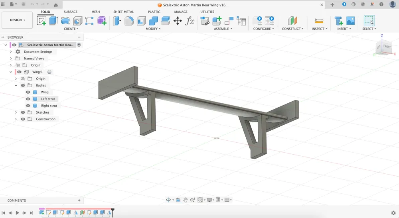Select the Hole tool
Screen dimensions: 399x218
click(x=78, y=21)
